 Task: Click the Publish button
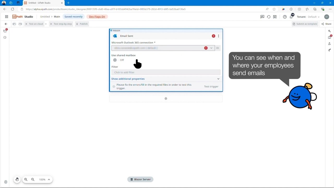[82, 24]
